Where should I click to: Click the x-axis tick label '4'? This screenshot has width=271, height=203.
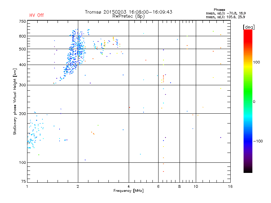click(x=129, y=186)
